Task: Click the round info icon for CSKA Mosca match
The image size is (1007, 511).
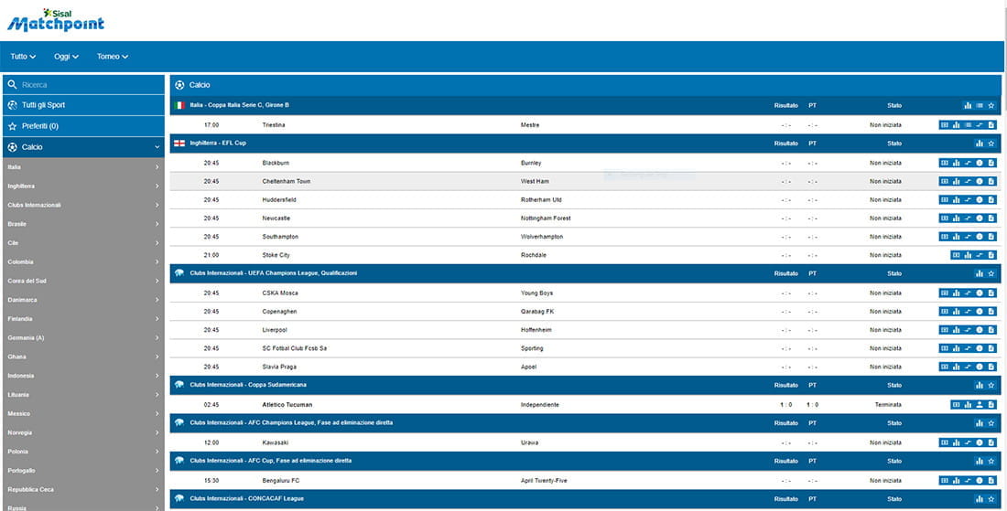Action: [x=980, y=293]
